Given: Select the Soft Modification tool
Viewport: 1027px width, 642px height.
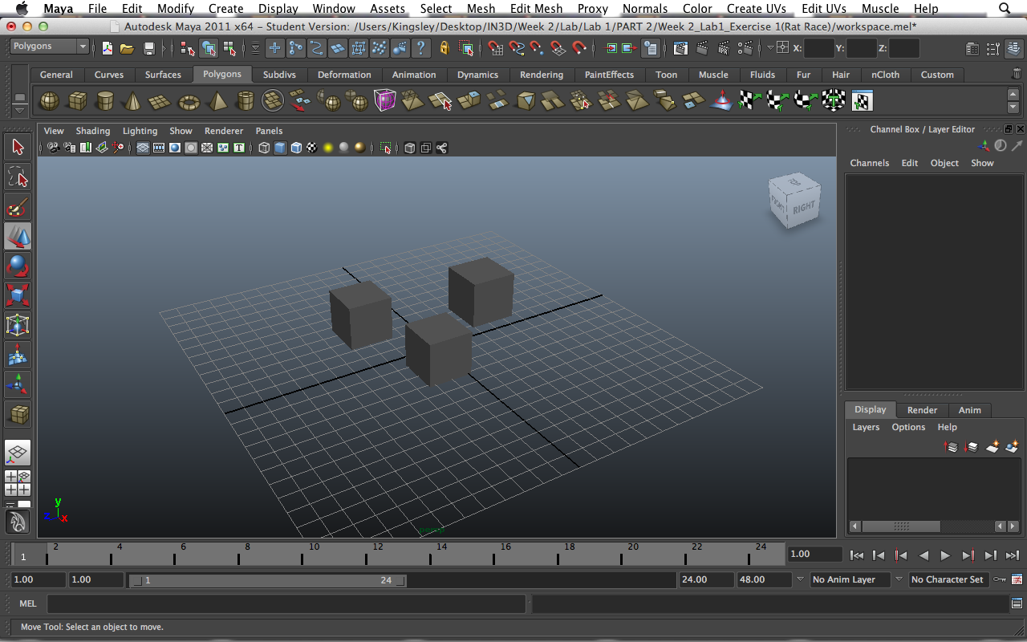Looking at the screenshot, I should coord(18,355).
